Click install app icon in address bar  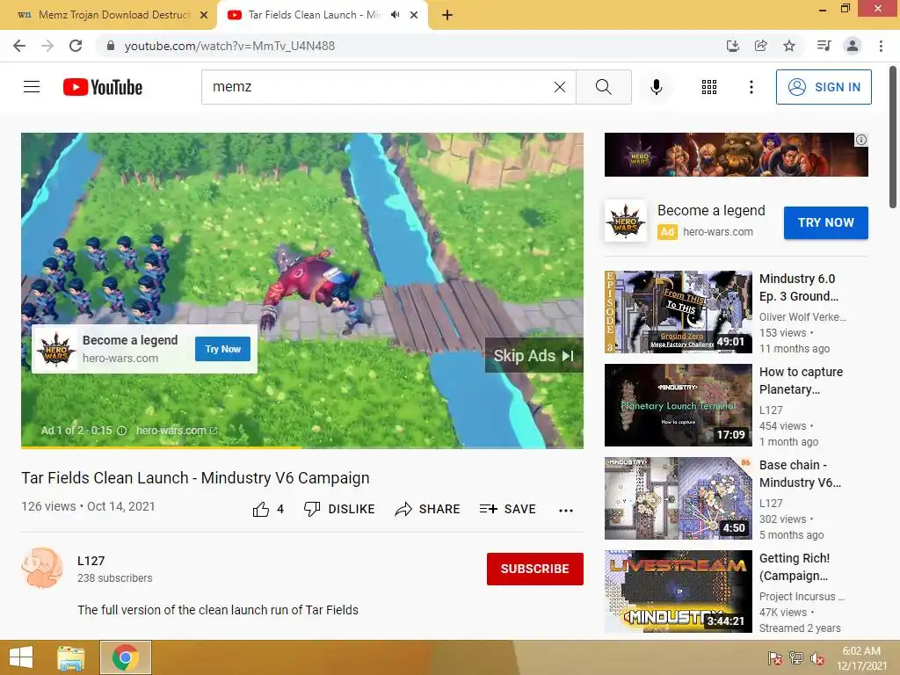(x=732, y=46)
